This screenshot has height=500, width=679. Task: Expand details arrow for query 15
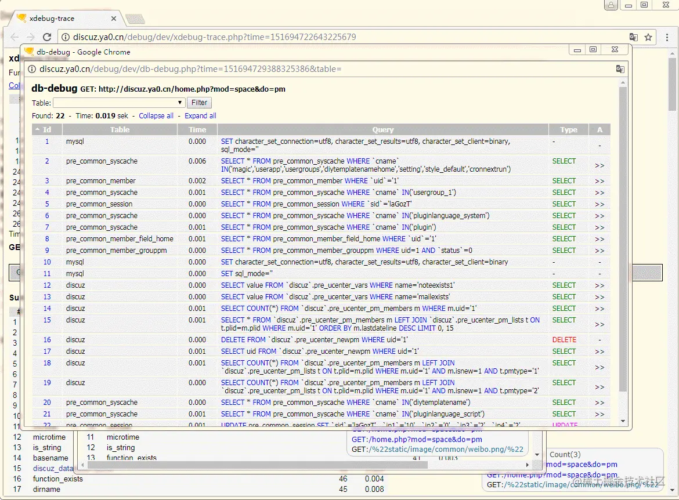click(x=599, y=324)
